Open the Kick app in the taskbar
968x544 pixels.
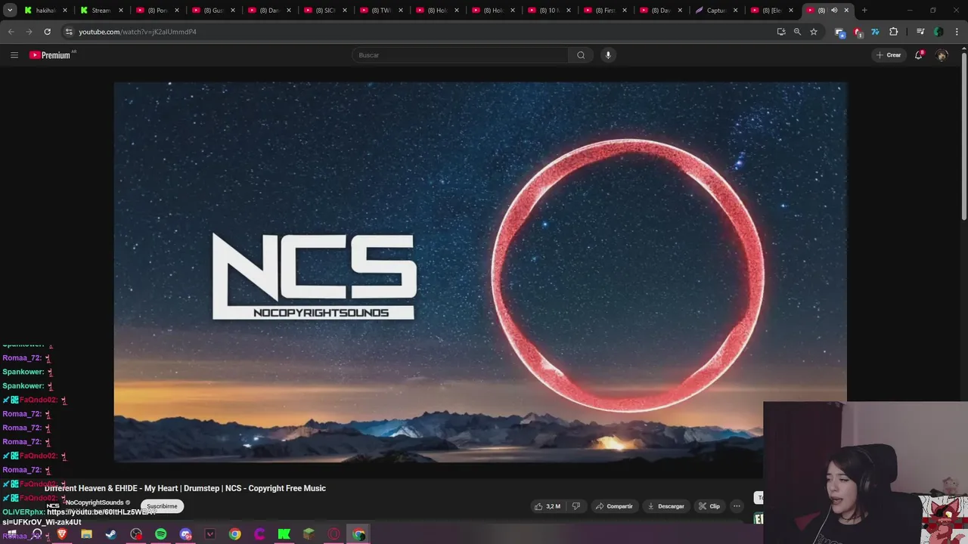284,534
